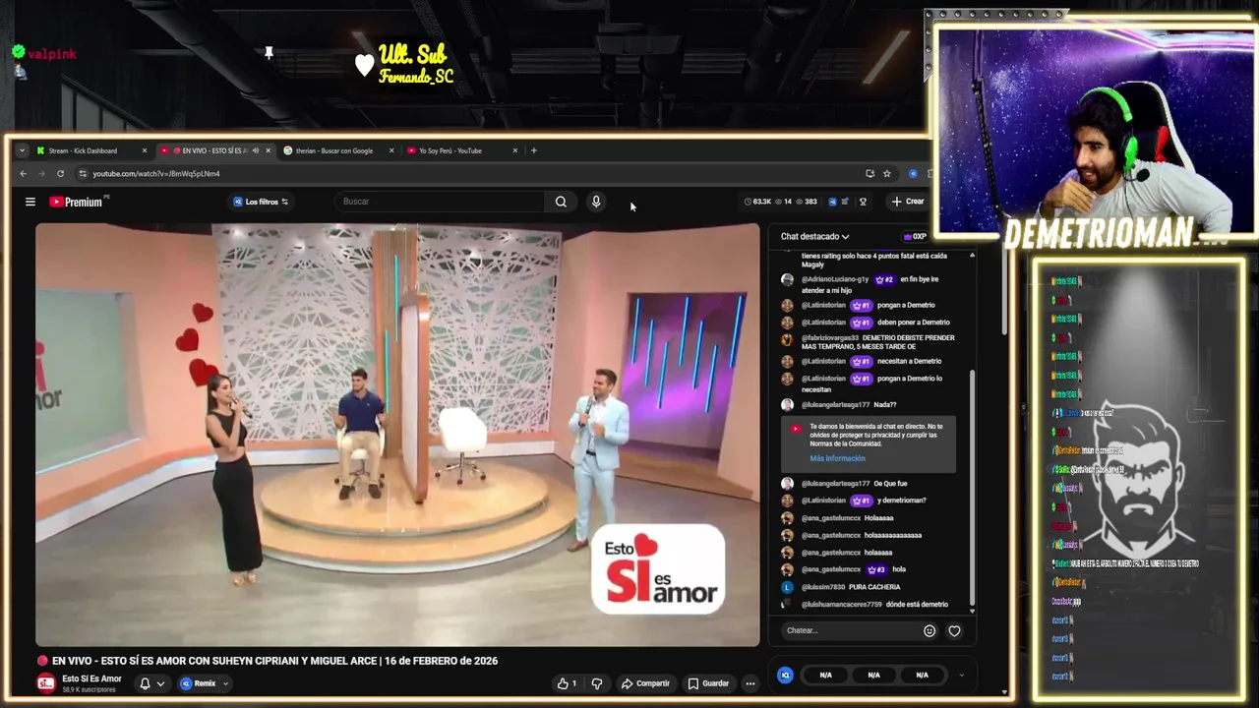Click the Remix button
Image resolution: width=1259 pixels, height=708 pixels.
tap(198, 683)
